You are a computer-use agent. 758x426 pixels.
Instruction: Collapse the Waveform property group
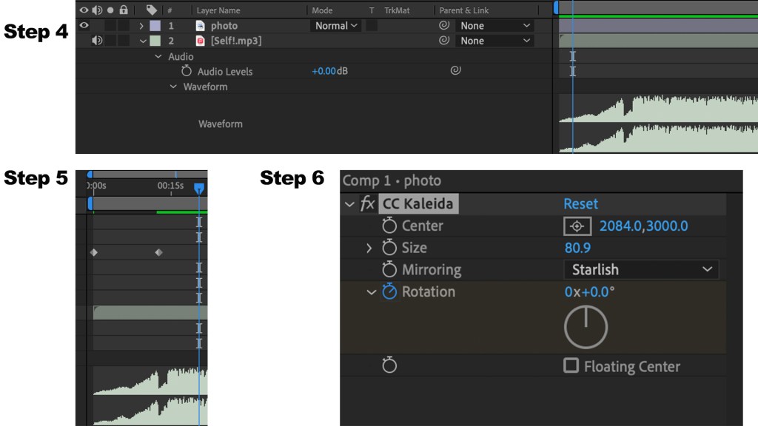[173, 87]
